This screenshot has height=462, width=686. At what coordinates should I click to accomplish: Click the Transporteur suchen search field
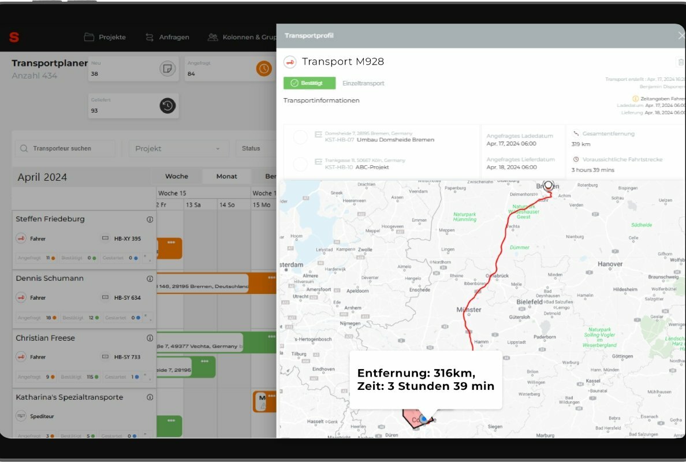pyautogui.click(x=65, y=148)
